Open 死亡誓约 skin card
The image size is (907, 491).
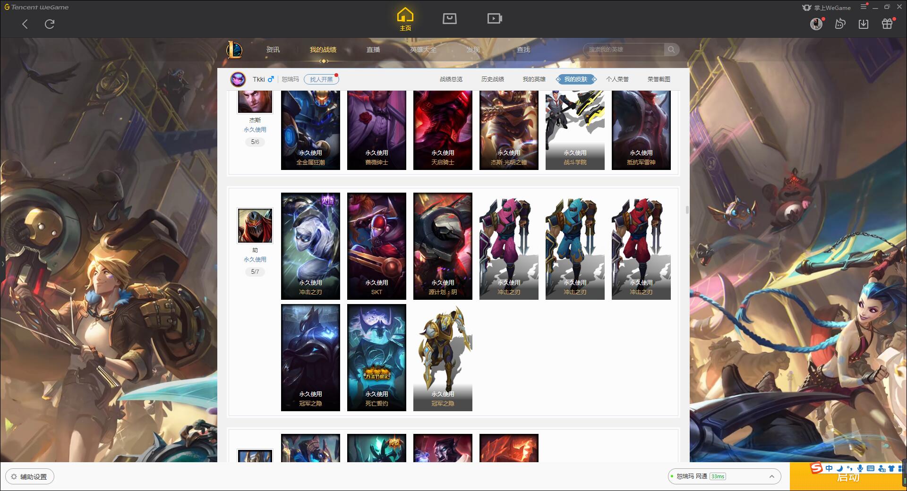[x=376, y=357]
